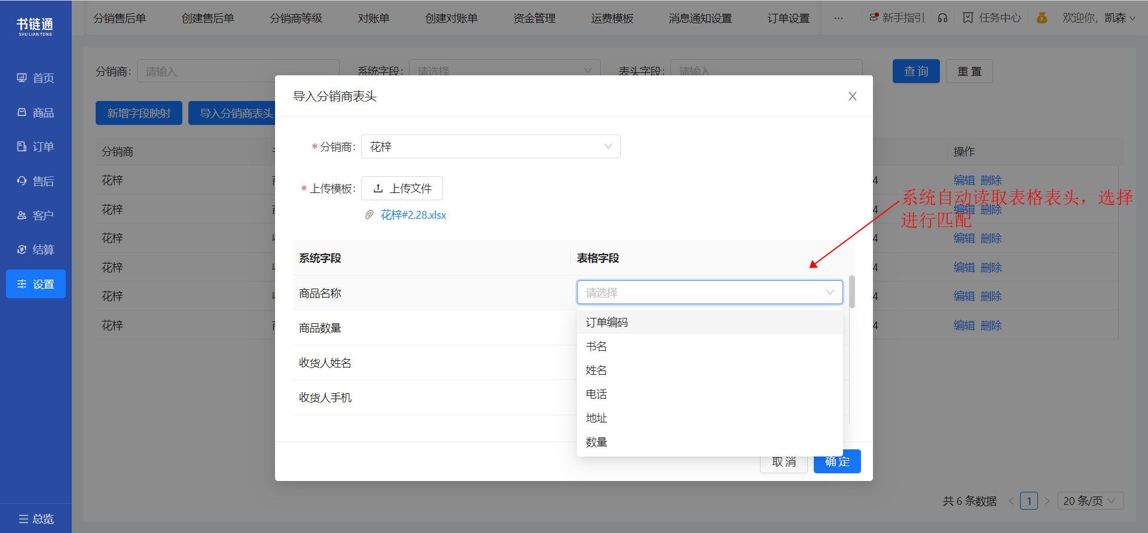1148x533 pixels.
Task: Choose 电话 from the dropdown list
Action: [710, 394]
